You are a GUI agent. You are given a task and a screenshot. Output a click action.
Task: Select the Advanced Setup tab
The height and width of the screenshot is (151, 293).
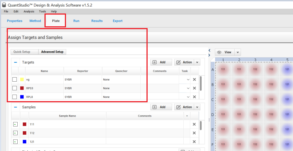point(52,52)
